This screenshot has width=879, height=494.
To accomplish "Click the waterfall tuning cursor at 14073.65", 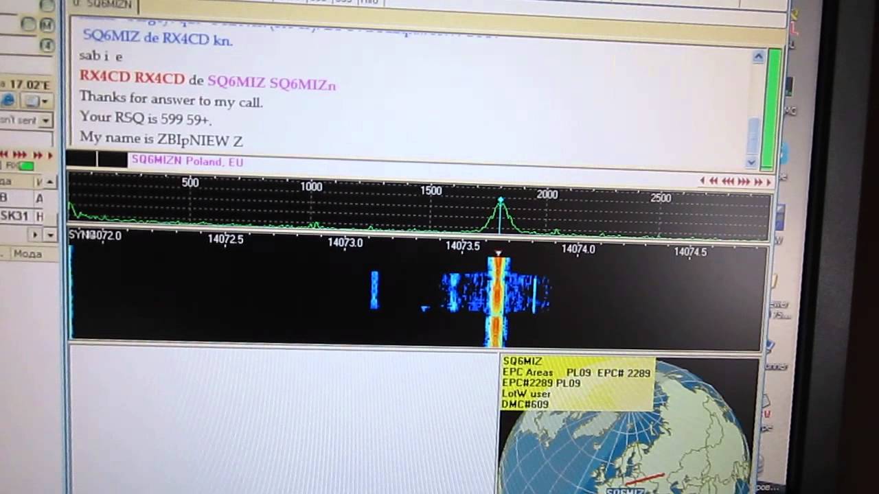I will tap(499, 254).
